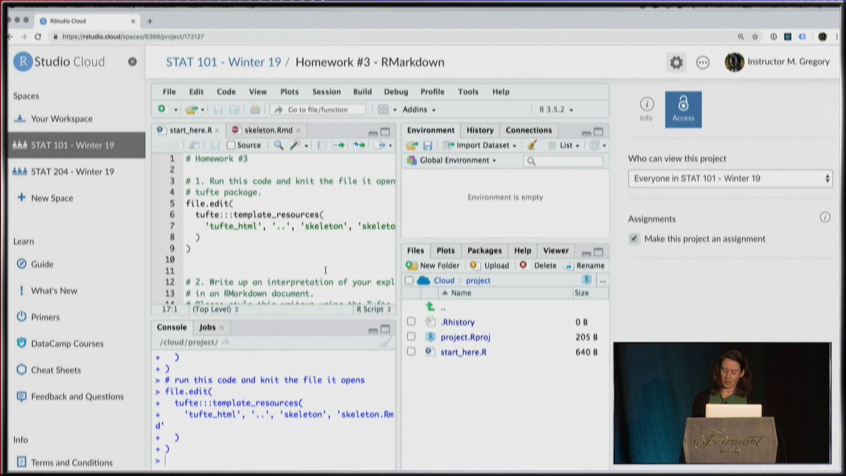Click the print icon in main toolbar

pyautogui.click(x=255, y=109)
